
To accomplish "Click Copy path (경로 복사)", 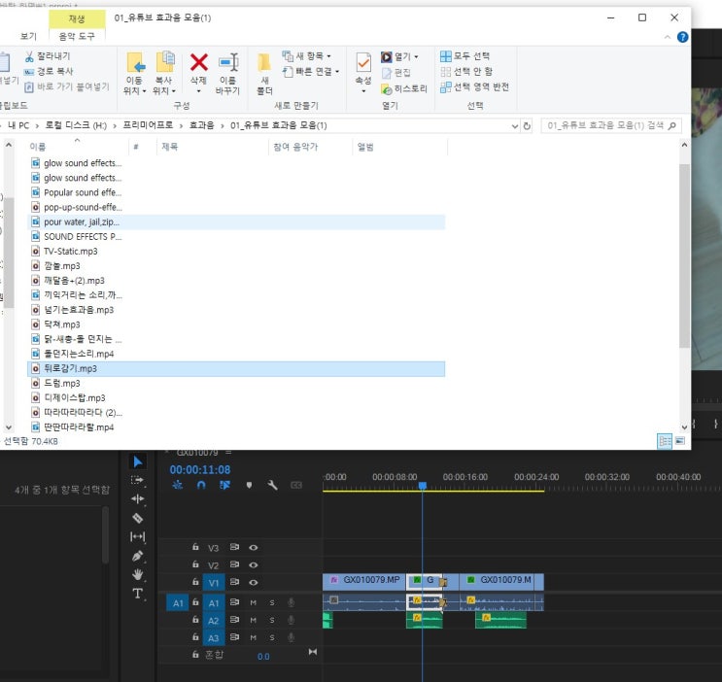I will [x=49, y=71].
